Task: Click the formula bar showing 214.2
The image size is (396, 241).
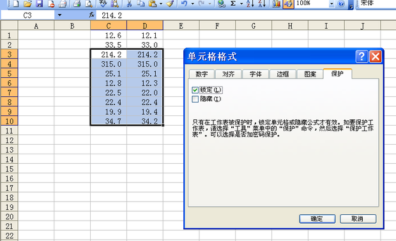Action: 246,15
